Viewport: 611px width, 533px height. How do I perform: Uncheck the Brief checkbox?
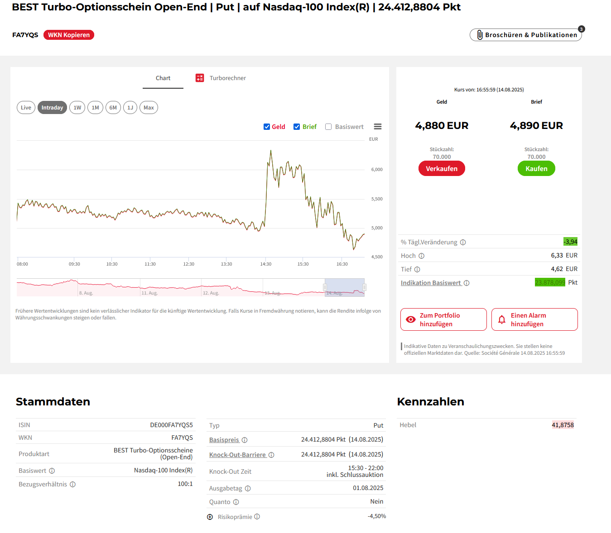click(x=297, y=127)
